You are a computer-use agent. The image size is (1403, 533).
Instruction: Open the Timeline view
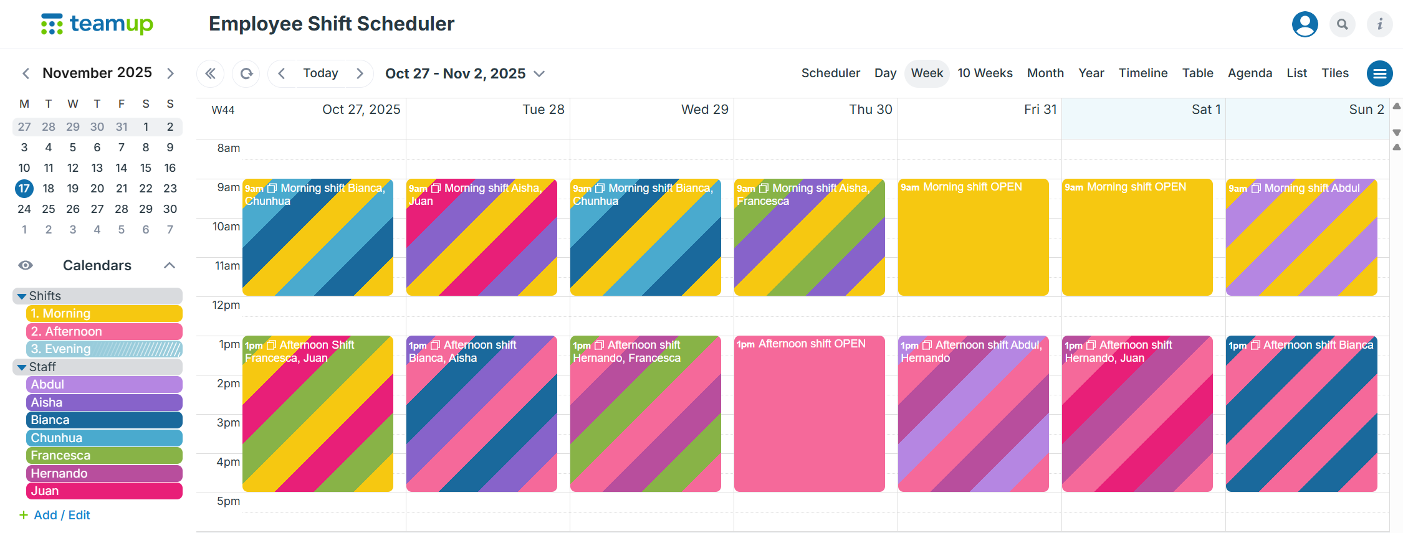(1143, 73)
